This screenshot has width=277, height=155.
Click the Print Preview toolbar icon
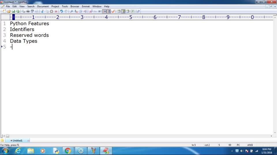click(23, 11)
